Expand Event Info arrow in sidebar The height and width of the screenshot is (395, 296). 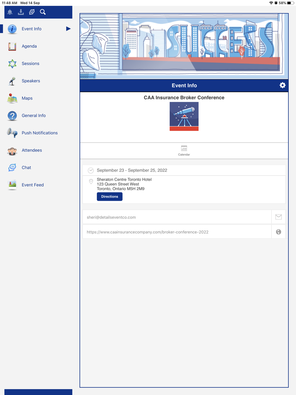[x=68, y=29]
